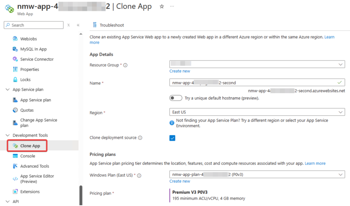
Task: Click Learn more link in Pricing plans
Action: (315, 163)
